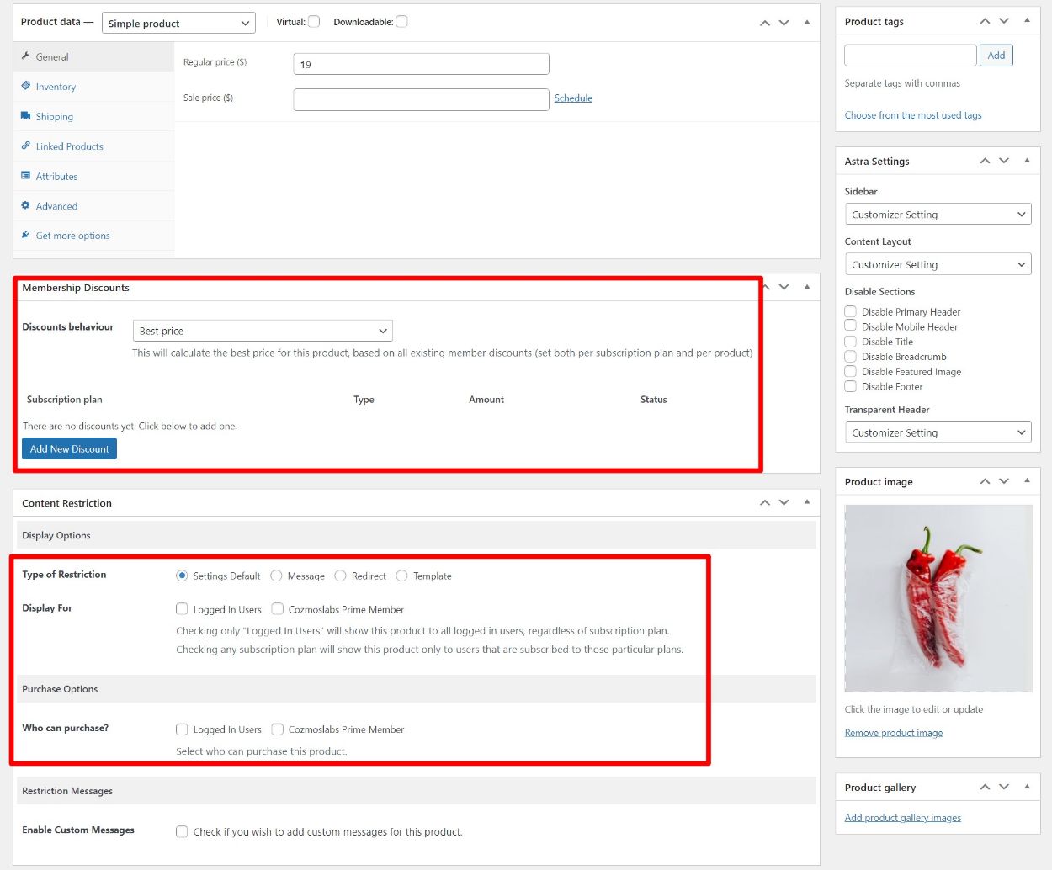1052x870 pixels.
Task: Collapse the Membership Discounts panel
Action: (x=807, y=287)
